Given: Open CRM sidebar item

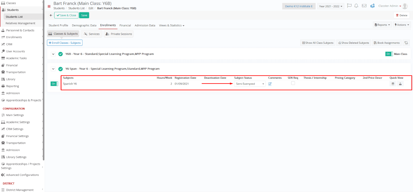Looking at the screenshot, I should pyautogui.click(x=9, y=44).
